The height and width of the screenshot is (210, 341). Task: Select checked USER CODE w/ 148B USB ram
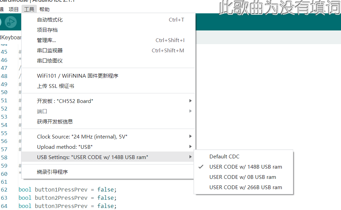tap(244, 167)
